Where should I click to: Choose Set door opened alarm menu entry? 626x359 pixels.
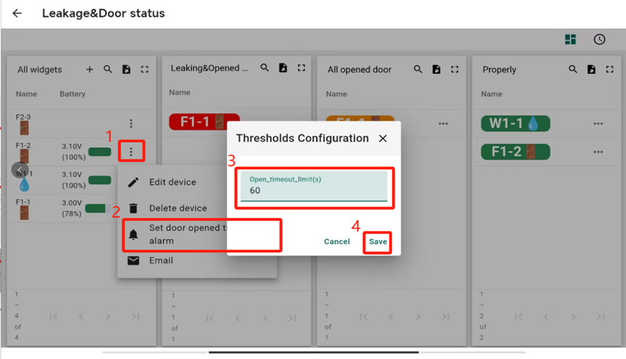pyautogui.click(x=187, y=234)
